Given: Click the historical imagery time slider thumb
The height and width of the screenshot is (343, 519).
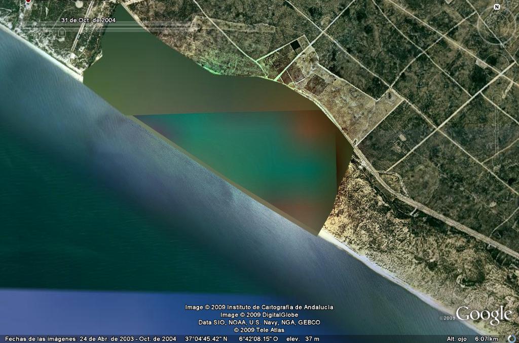Looking at the screenshot, I should [x=62, y=32].
